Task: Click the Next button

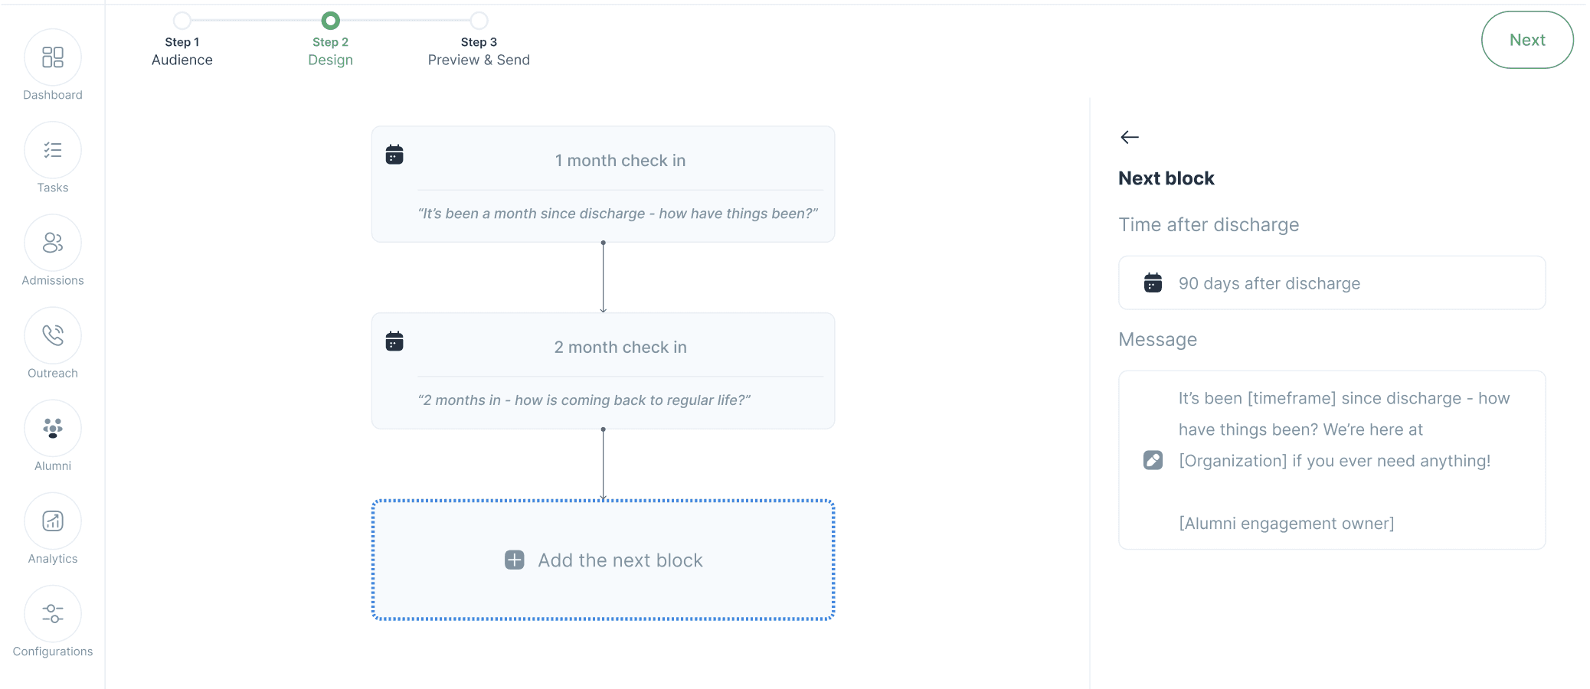Action: (1526, 40)
